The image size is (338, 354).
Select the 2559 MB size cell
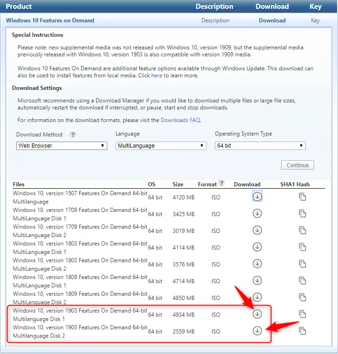(x=184, y=332)
